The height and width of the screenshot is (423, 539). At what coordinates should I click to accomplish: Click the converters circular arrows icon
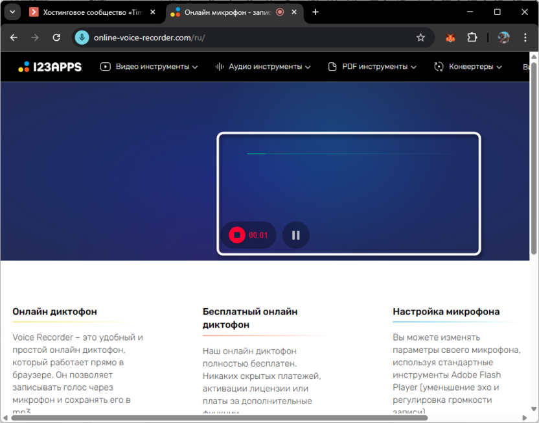click(439, 67)
